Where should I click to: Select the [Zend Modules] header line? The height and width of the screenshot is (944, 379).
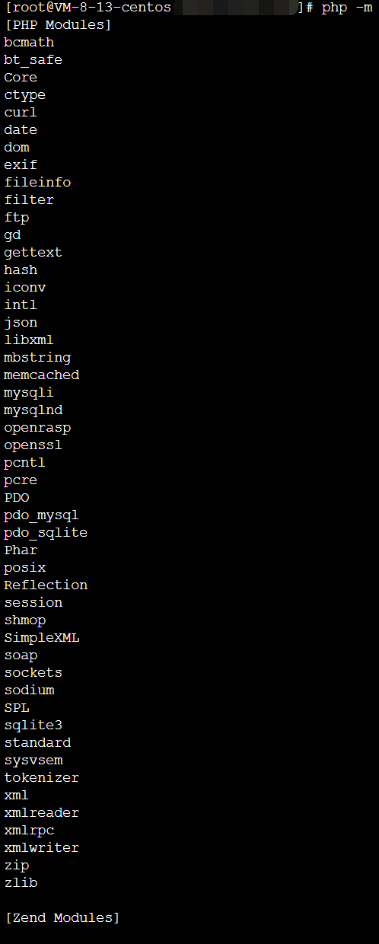click(x=62, y=918)
